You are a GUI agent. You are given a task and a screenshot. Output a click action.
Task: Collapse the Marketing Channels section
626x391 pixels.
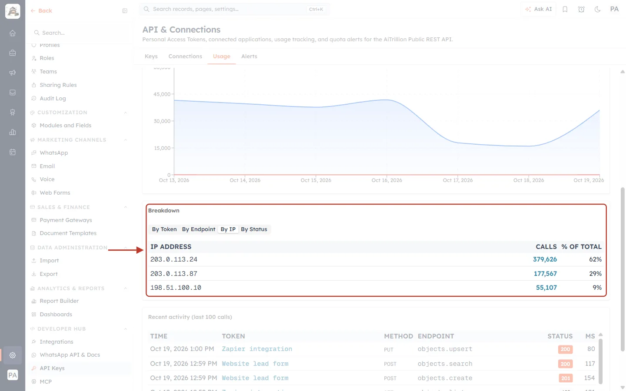tap(125, 140)
